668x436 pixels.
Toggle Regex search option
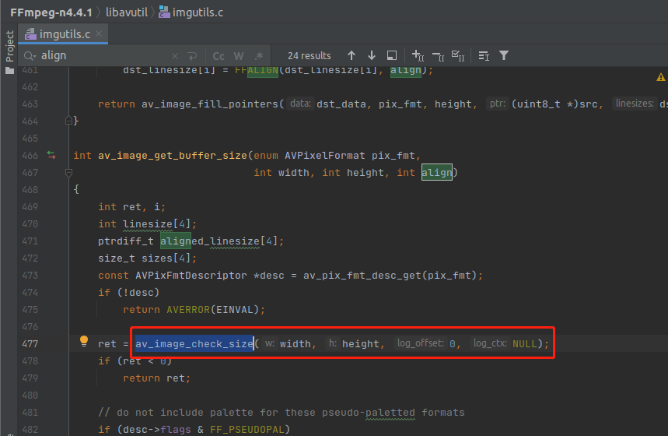pyautogui.click(x=259, y=56)
